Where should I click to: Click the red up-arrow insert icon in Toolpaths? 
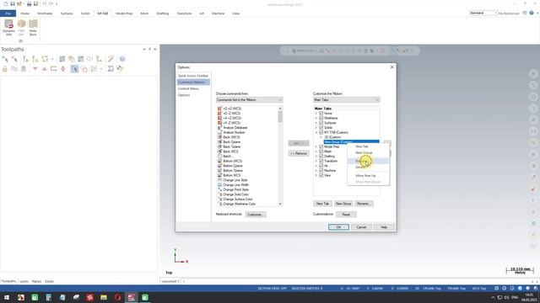coord(45,69)
